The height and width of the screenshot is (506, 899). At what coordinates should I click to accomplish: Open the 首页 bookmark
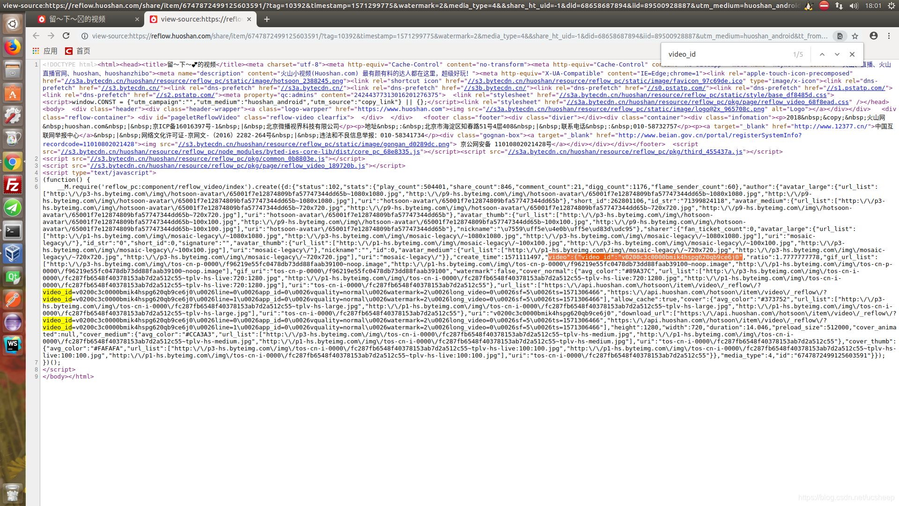(x=78, y=51)
